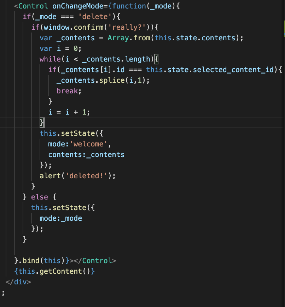Click the 'contents:_contents' property line
This screenshot has height=307, width=285.
click(86, 155)
